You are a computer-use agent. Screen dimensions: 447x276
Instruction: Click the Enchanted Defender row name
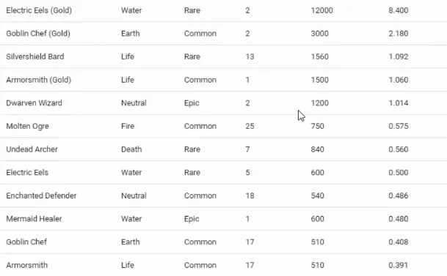tap(41, 195)
